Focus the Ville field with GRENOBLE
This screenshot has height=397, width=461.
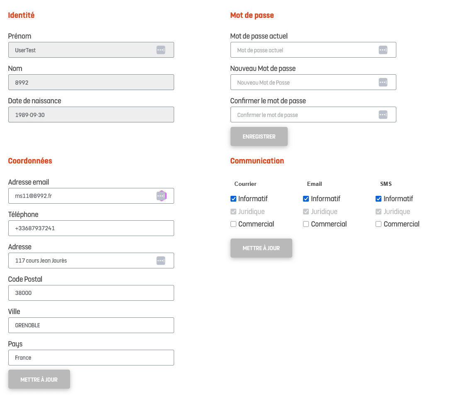pyautogui.click(x=91, y=326)
